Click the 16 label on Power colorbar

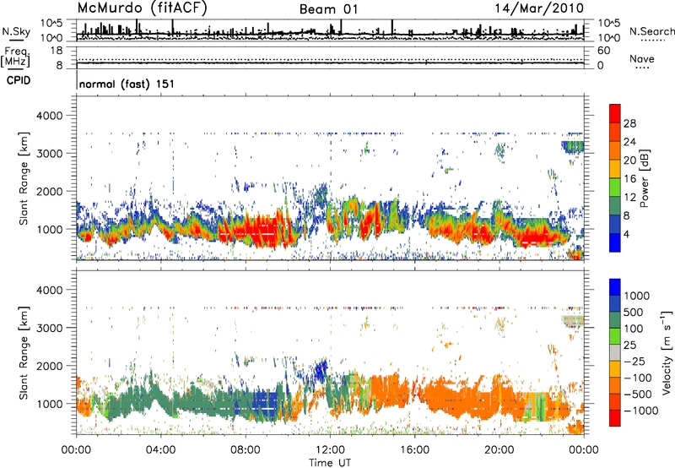click(x=629, y=179)
